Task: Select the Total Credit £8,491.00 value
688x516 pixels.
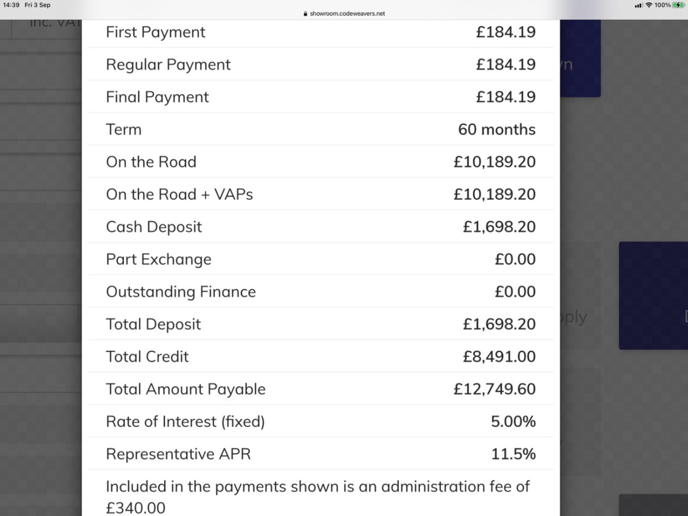Action: (499, 357)
